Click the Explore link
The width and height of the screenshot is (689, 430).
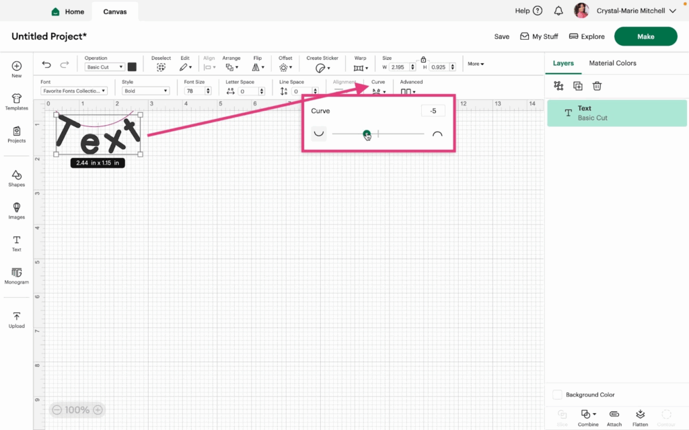point(587,36)
